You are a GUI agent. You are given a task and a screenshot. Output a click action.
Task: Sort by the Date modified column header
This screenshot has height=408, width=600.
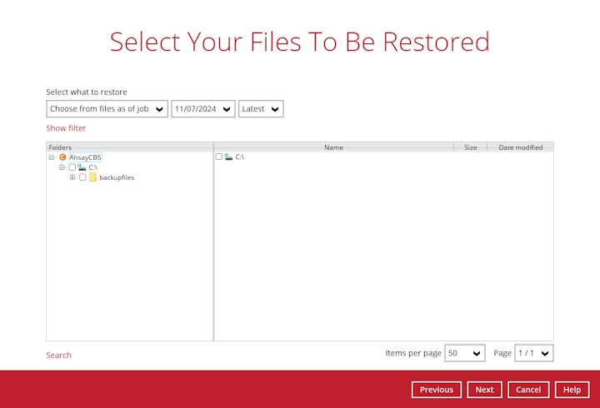click(x=520, y=147)
